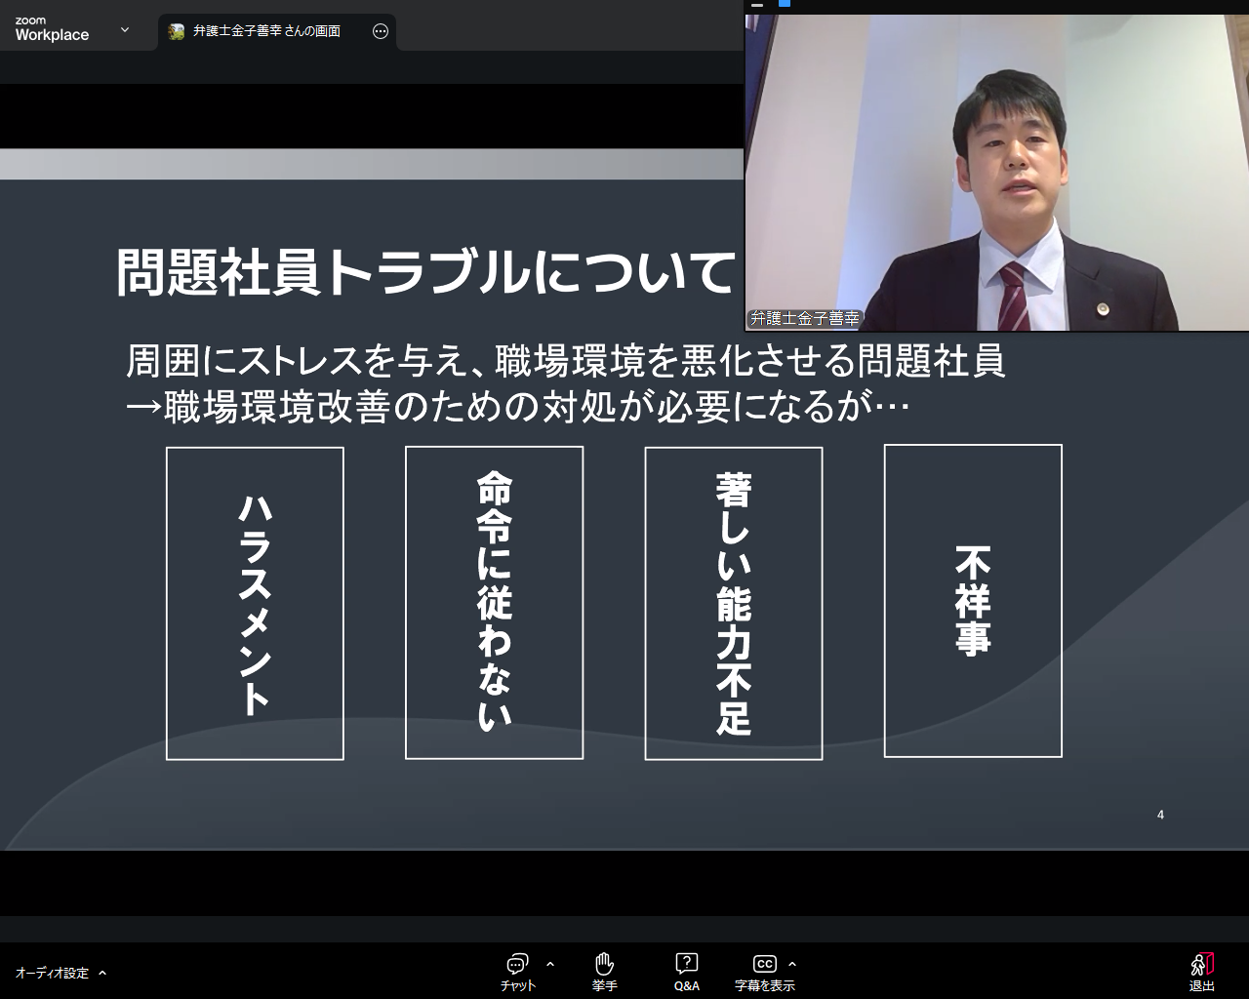Click the 命令に従わない box on the slide

pos(494,602)
